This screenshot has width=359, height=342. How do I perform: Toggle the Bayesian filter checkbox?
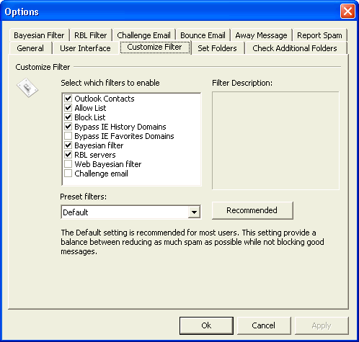[68, 145]
